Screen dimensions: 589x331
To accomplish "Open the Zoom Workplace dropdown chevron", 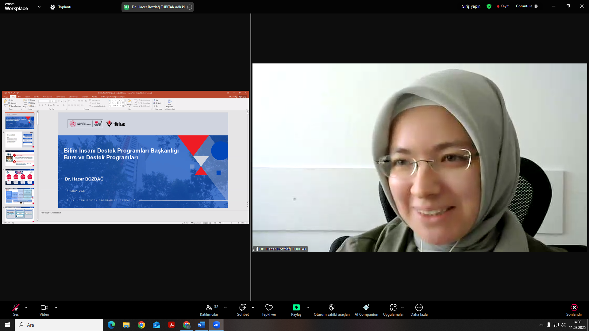I will coord(39,7).
